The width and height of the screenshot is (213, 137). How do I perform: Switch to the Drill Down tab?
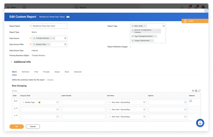(26, 72)
